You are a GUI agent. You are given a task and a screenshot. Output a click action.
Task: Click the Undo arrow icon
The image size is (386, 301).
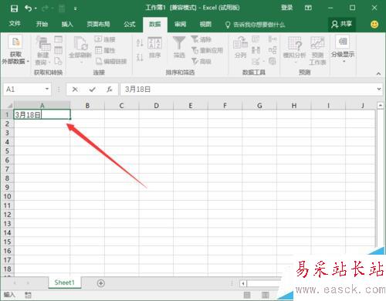pos(28,8)
